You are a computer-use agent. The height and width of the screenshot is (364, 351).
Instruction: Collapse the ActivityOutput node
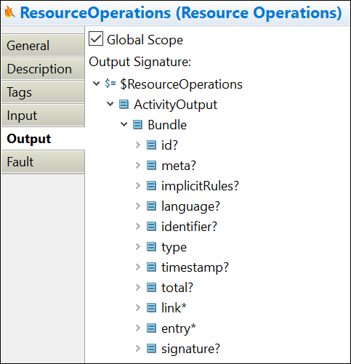[x=110, y=104]
